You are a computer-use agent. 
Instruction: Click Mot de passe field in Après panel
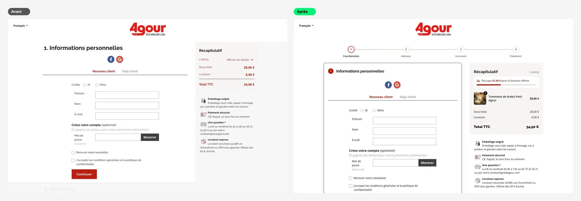(396, 163)
